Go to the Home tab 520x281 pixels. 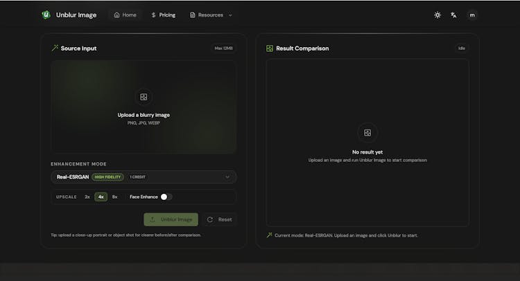point(125,15)
